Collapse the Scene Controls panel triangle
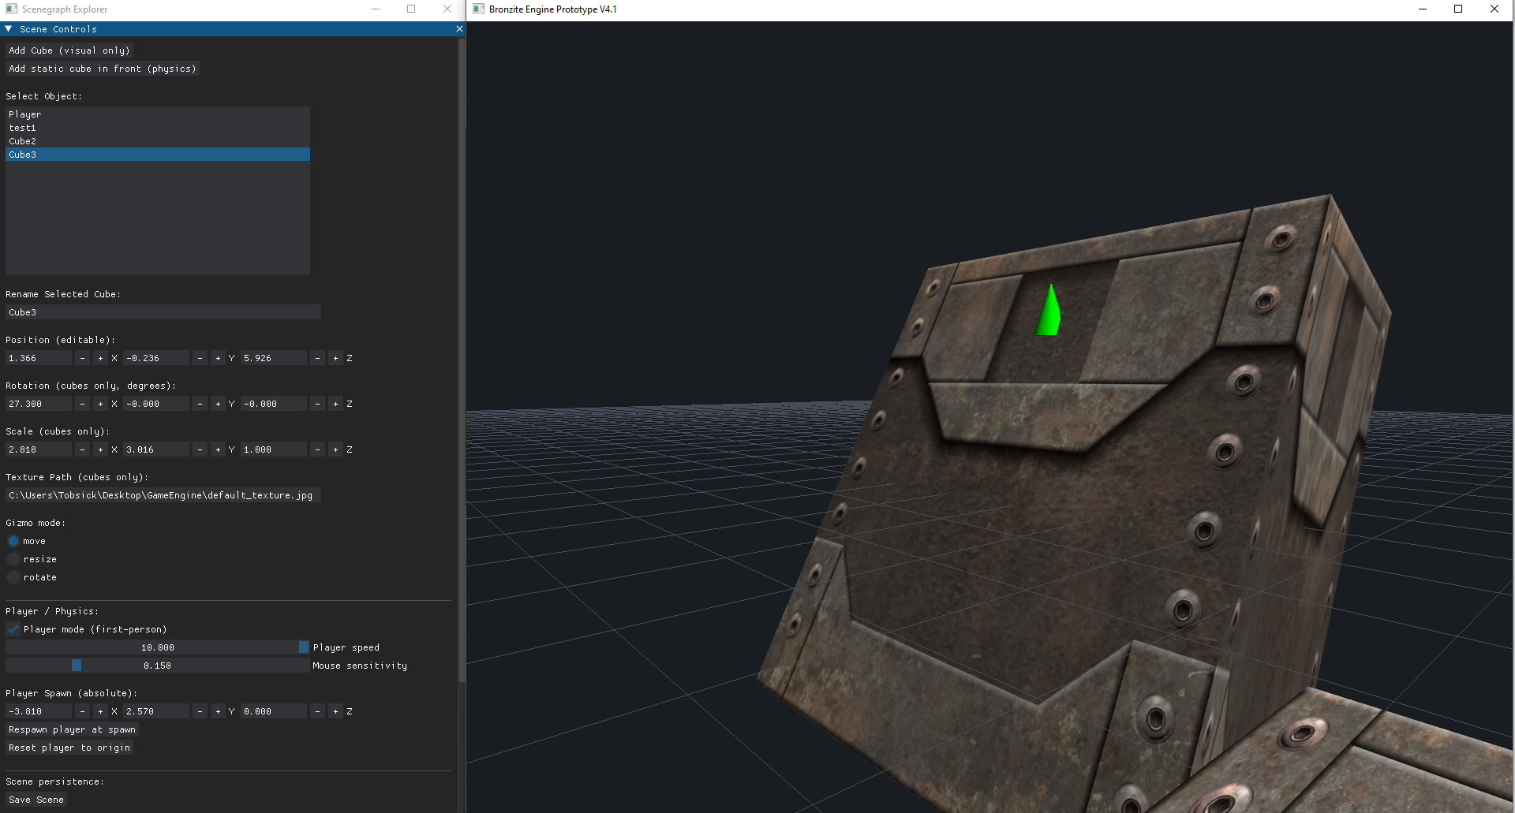Viewport: 1515px width, 813px height. (x=9, y=29)
